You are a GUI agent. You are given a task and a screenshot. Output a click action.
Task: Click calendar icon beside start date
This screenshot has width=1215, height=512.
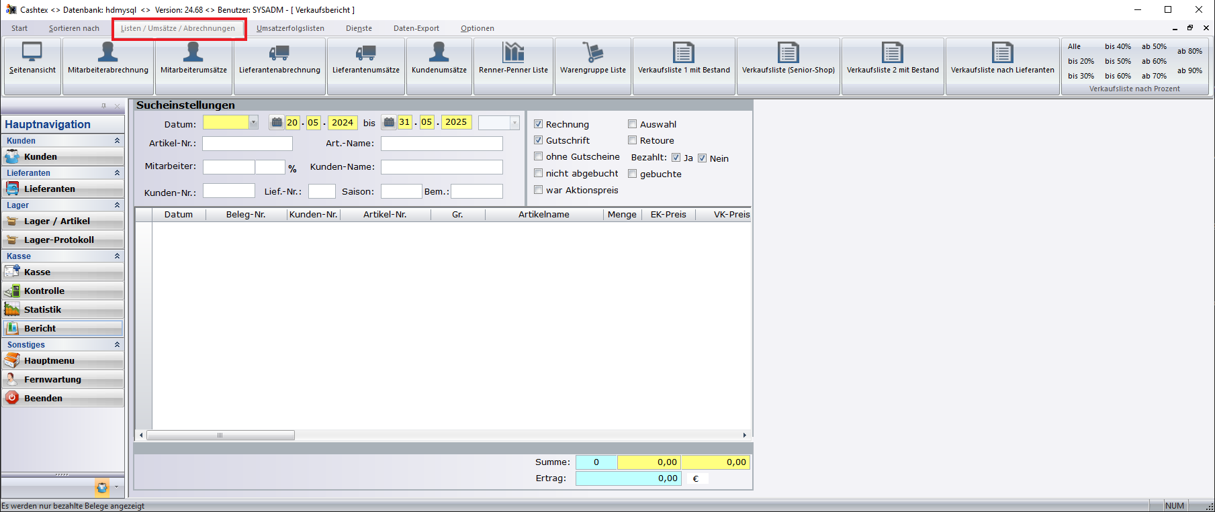[277, 123]
